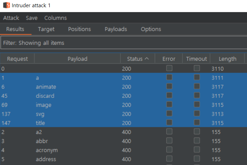Viewport: 247px width, 165px height.
Task: Switch to the Positions tab
Action: [x=79, y=29]
